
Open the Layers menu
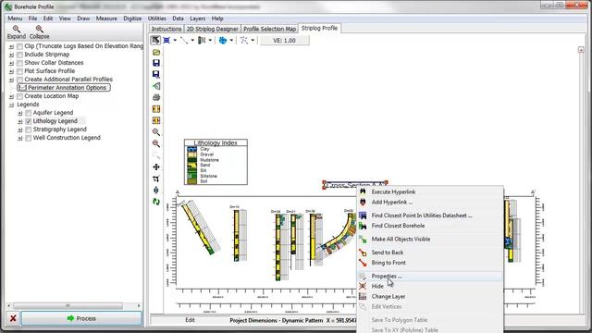coord(197,18)
